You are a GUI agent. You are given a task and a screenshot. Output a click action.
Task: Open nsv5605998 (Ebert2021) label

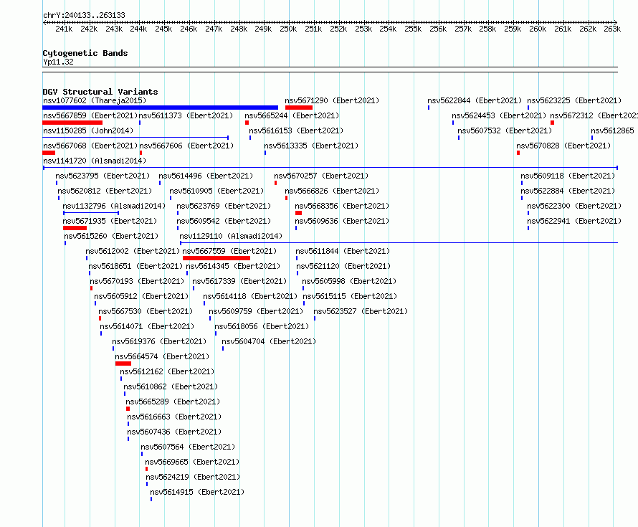[x=349, y=281]
